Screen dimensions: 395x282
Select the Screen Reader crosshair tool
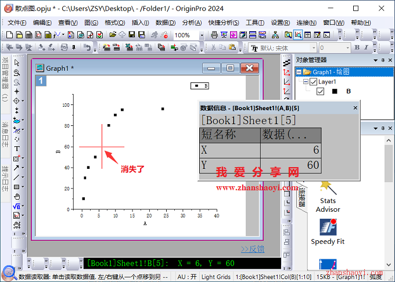click(17, 91)
